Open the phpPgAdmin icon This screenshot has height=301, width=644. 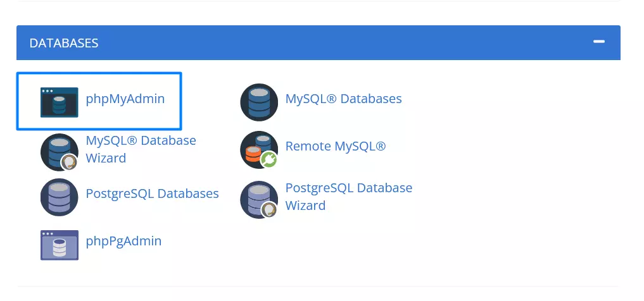[59, 245]
